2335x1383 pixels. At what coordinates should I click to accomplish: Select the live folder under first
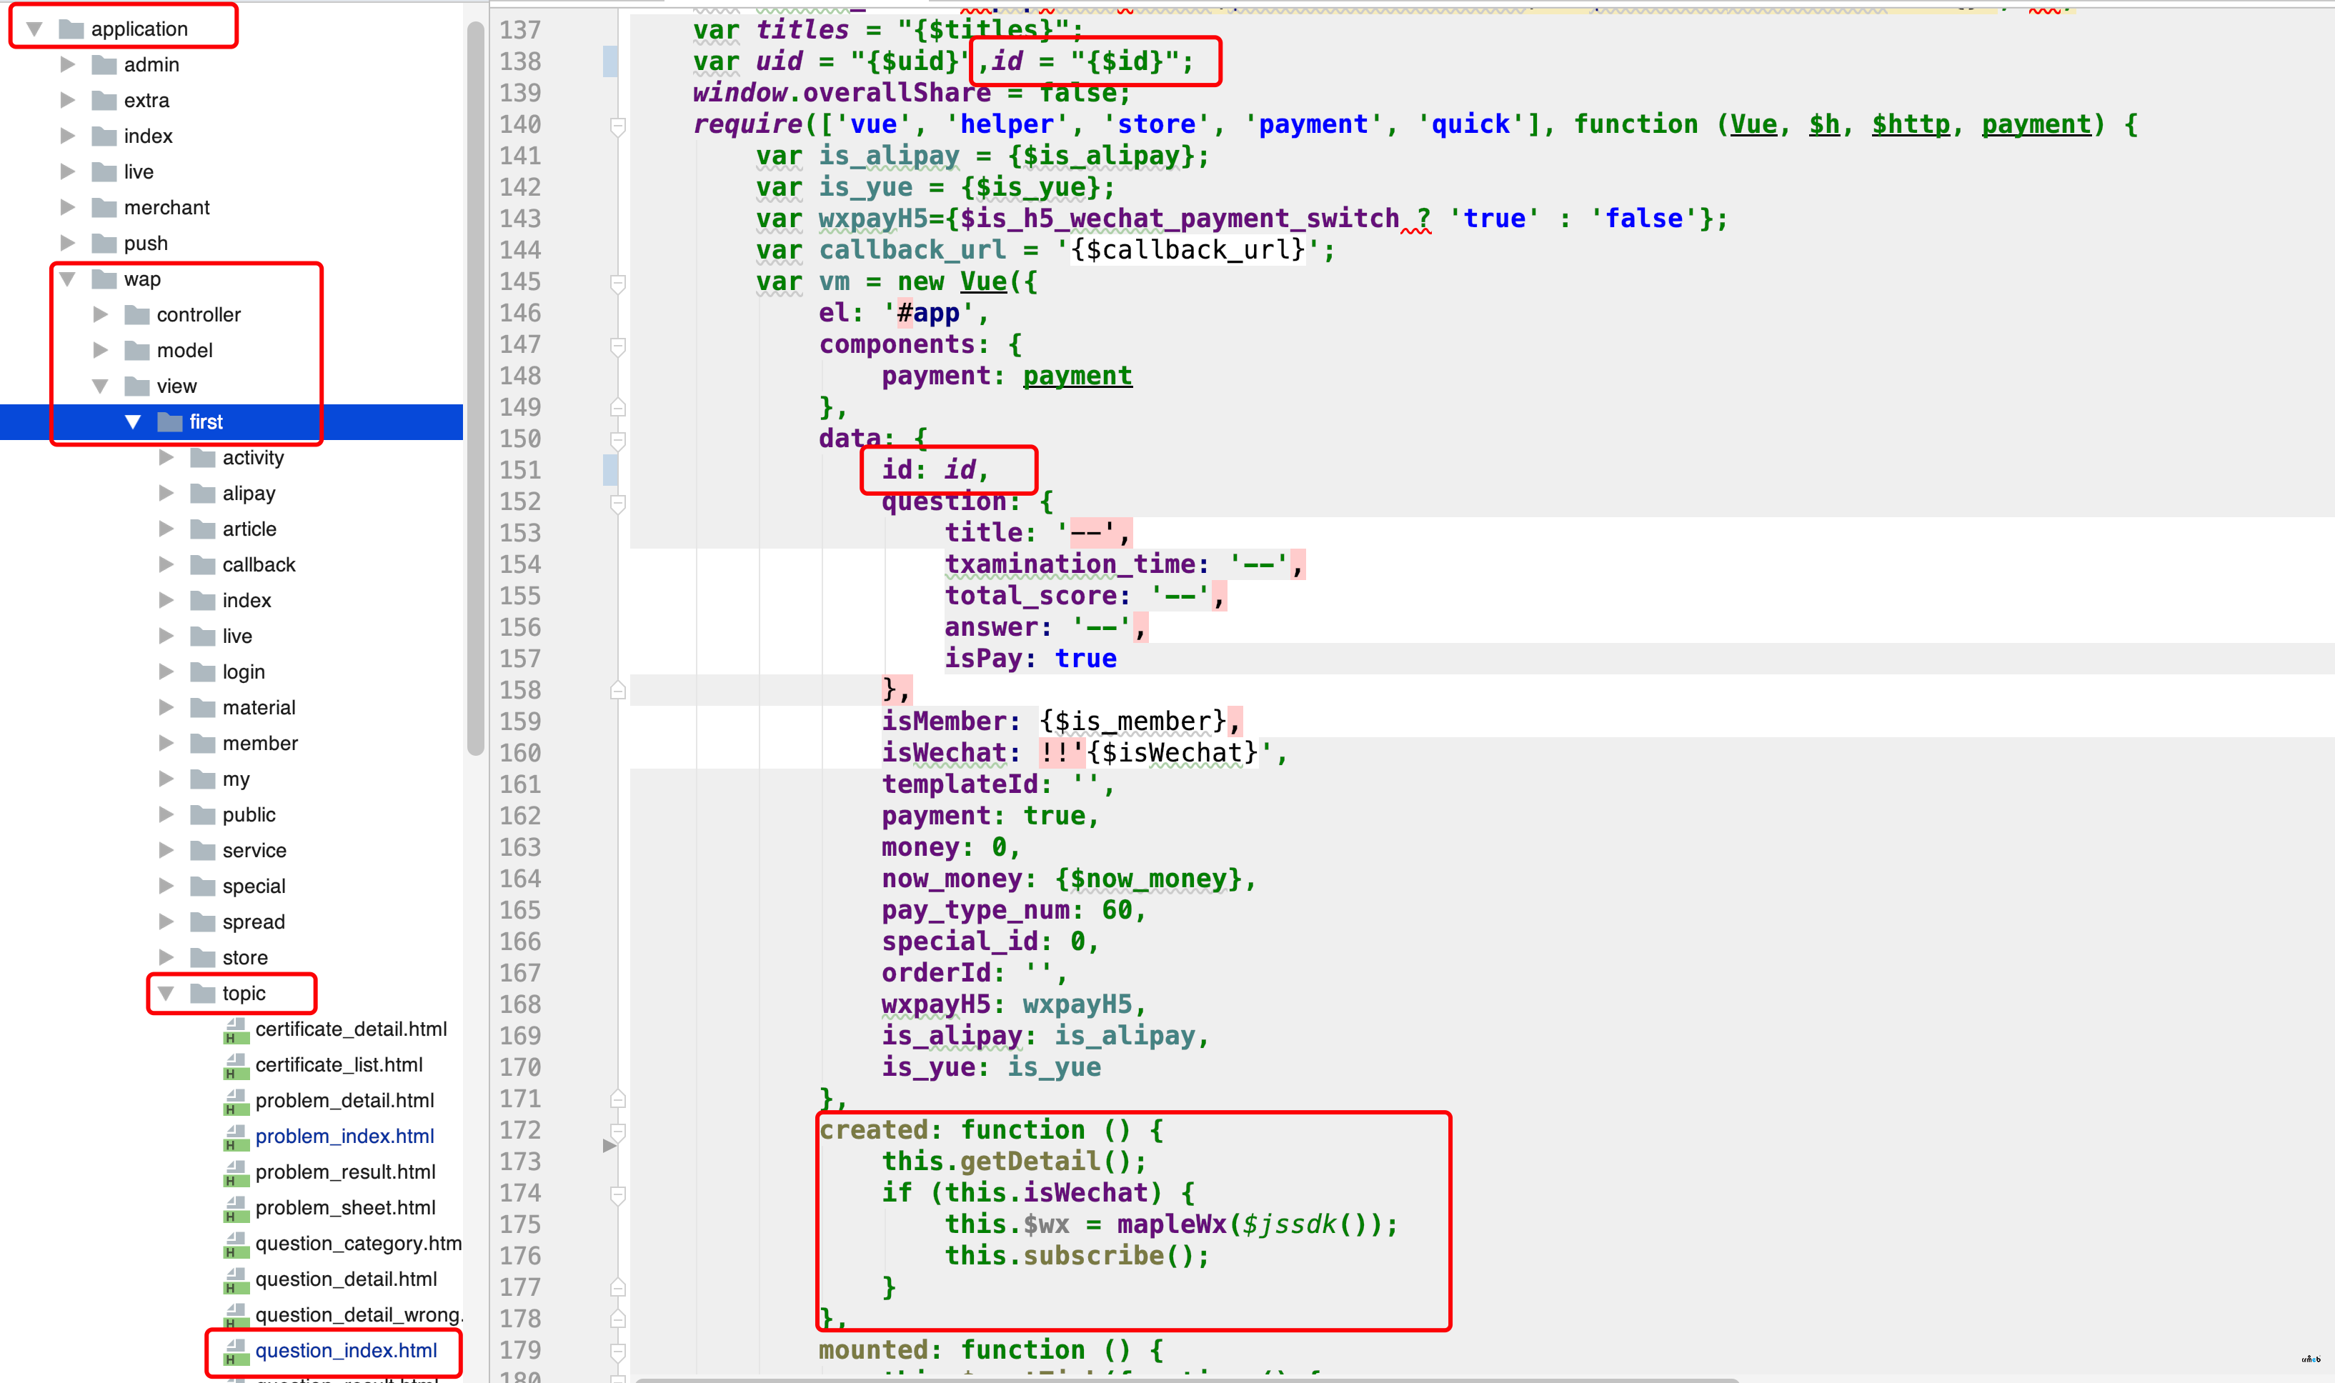click(x=237, y=636)
